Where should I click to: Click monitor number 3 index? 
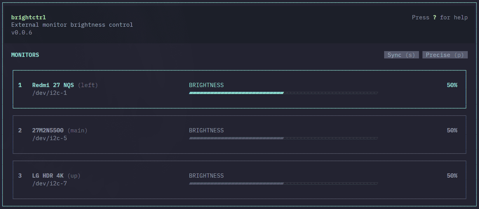click(x=20, y=176)
